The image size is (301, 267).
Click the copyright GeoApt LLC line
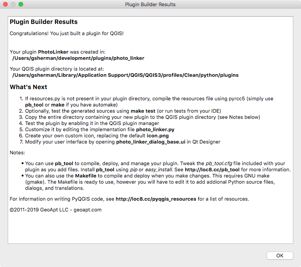(56, 210)
